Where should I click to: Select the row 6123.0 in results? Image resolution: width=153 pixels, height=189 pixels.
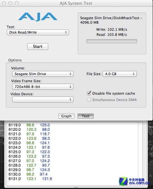[29, 143]
